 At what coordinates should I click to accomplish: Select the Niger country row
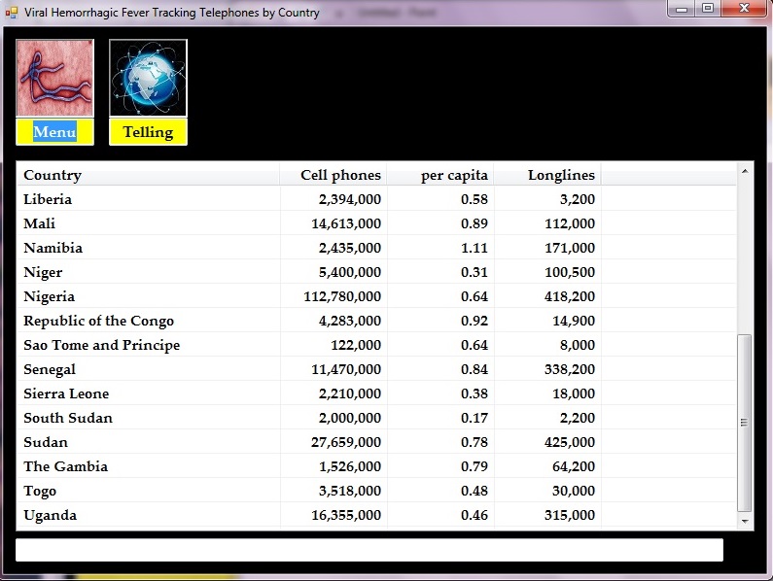click(376, 272)
